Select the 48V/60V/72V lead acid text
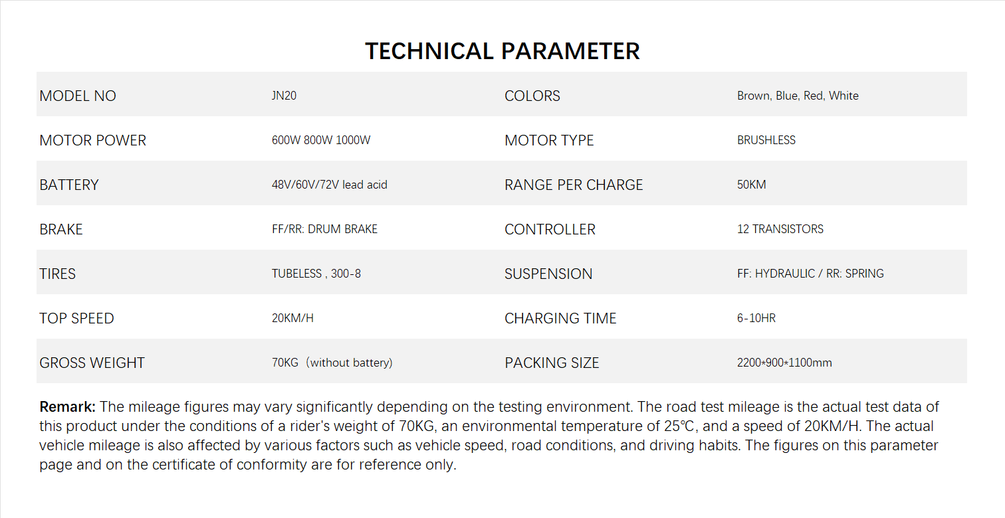Viewport: 1005px width, 518px height. (x=329, y=185)
